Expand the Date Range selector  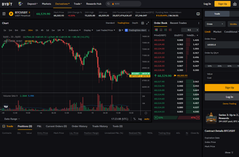point(12,119)
